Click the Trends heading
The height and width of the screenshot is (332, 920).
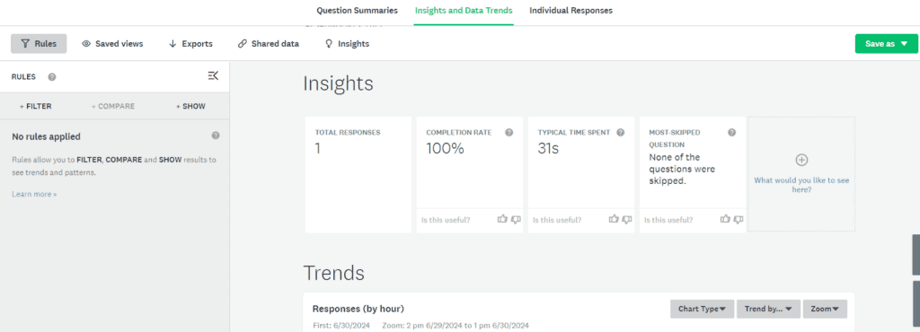pyautogui.click(x=334, y=273)
